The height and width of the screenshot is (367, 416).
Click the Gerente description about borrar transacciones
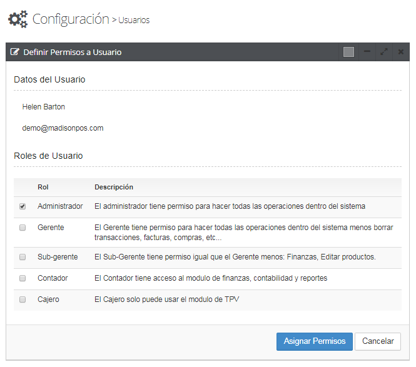tap(244, 233)
